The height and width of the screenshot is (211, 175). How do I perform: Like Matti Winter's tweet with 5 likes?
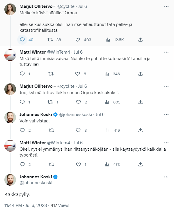tap(78, 74)
